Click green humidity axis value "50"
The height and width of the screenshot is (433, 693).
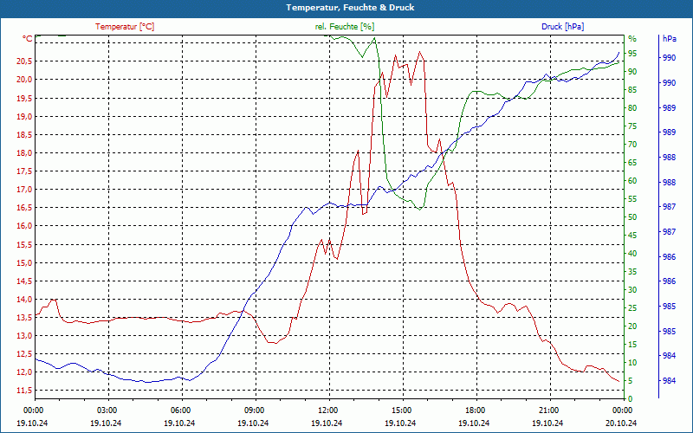click(632, 217)
